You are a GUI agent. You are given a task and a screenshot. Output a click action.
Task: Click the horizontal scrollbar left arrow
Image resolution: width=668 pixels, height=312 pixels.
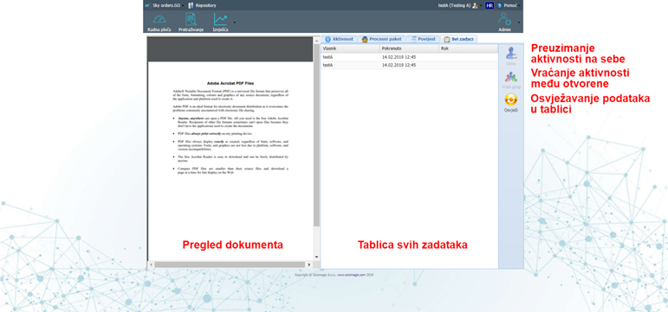[151, 264]
